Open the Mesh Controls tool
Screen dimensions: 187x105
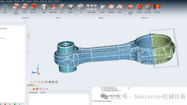(16, 9)
